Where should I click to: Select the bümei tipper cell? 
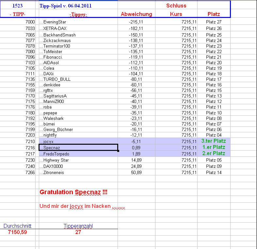(78, 124)
